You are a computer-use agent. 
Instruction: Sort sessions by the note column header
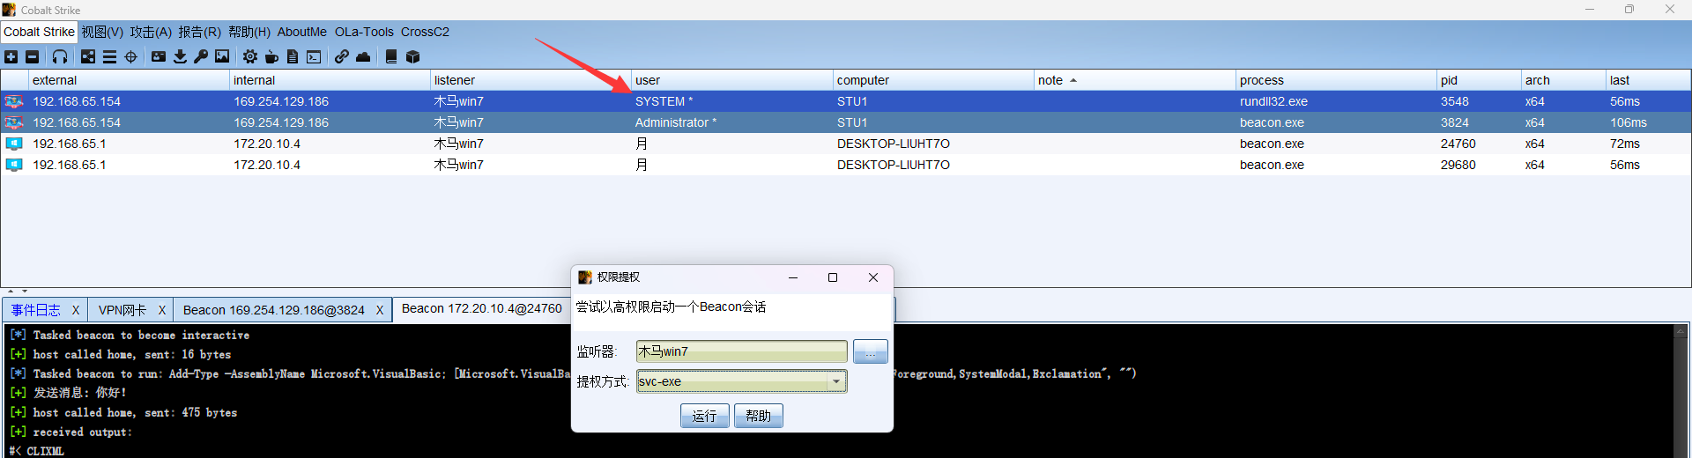pyautogui.click(x=1050, y=80)
